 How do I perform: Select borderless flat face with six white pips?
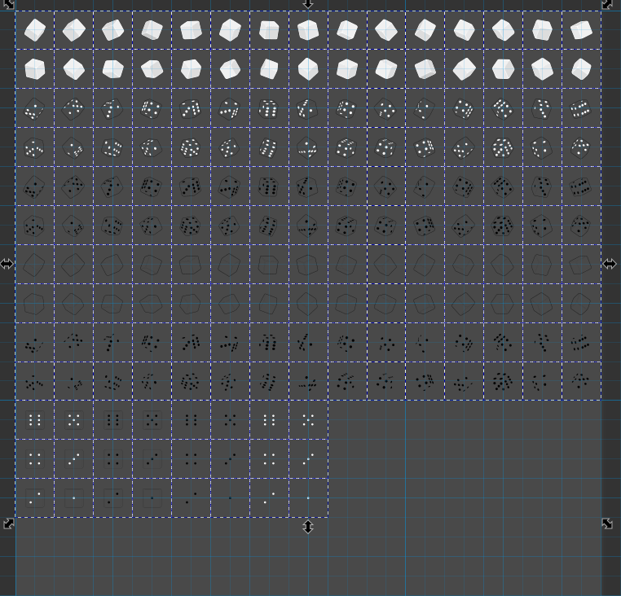click(269, 420)
